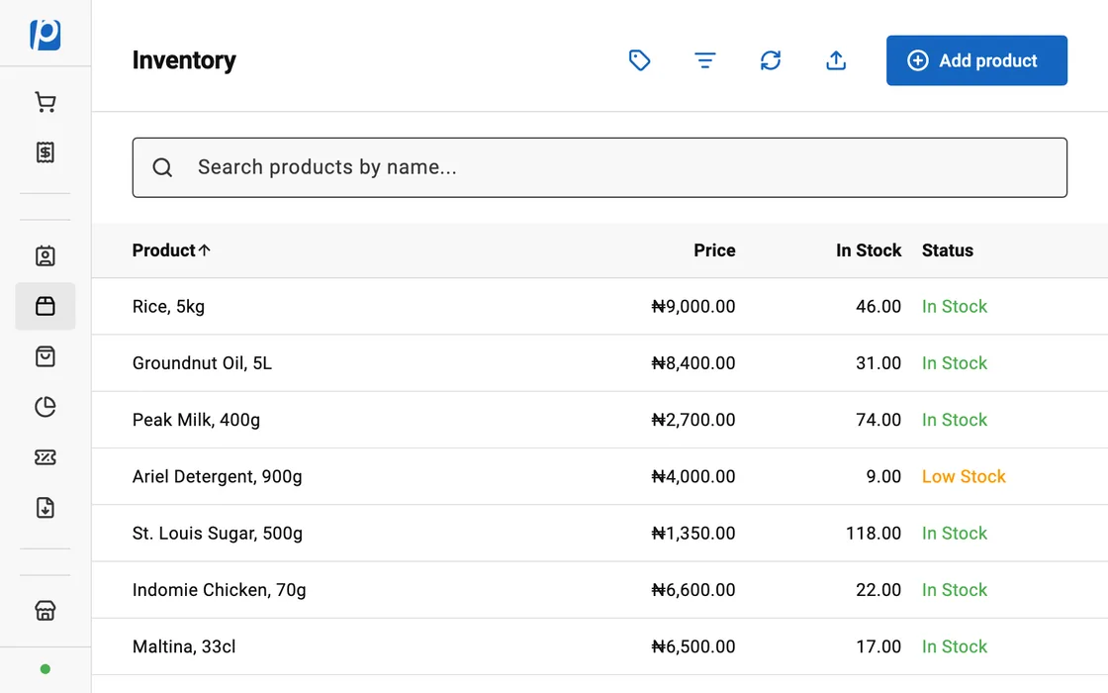
Task: Click In Stock status for Rice, 5kg
Action: click(955, 306)
